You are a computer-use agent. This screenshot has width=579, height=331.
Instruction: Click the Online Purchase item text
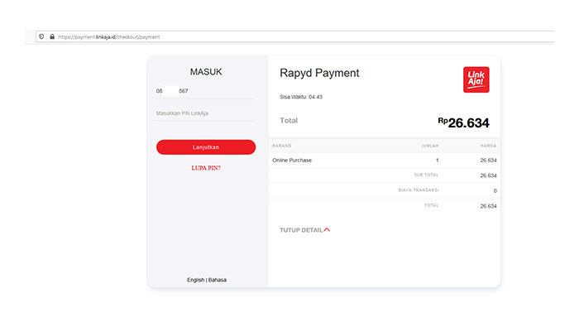click(292, 161)
